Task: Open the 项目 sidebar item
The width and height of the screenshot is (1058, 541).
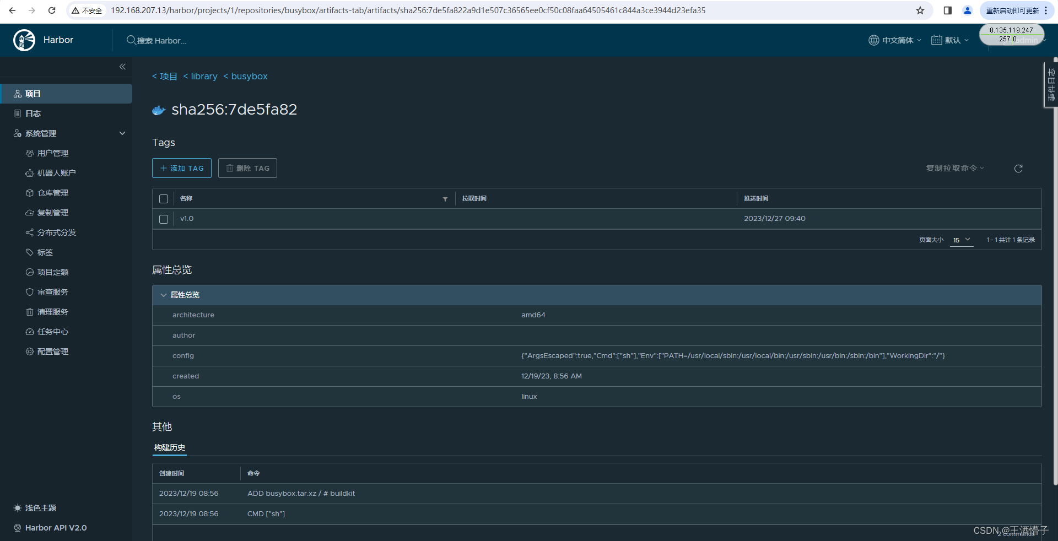Action: point(66,94)
